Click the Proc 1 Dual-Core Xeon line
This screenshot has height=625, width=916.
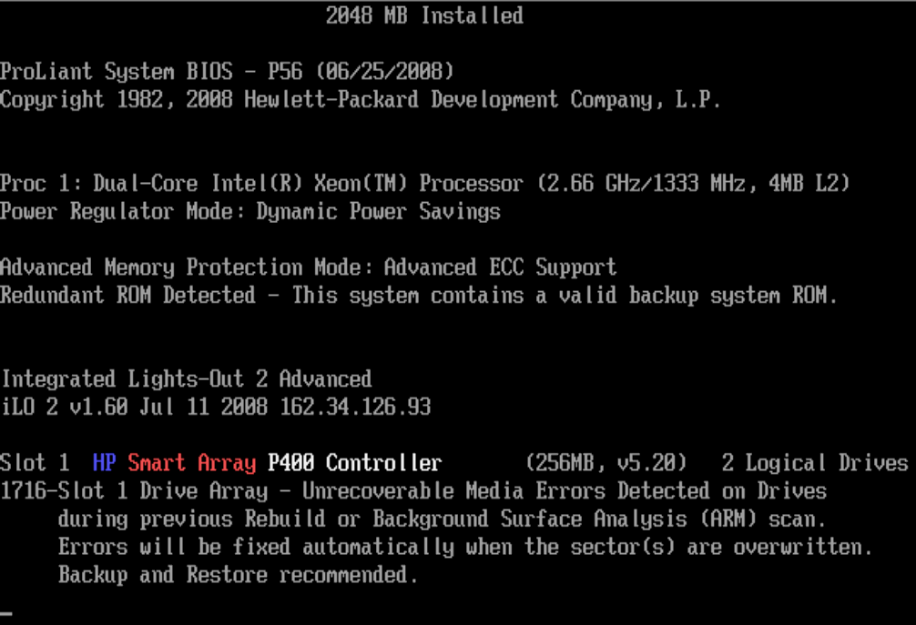click(x=424, y=184)
